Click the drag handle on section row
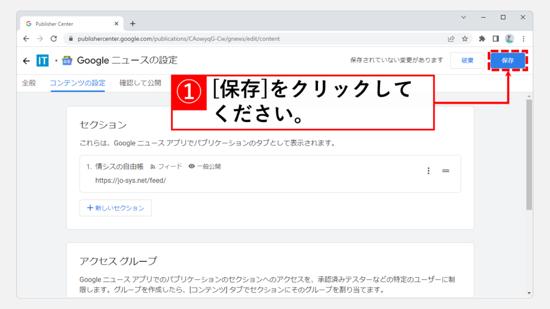 [445, 171]
